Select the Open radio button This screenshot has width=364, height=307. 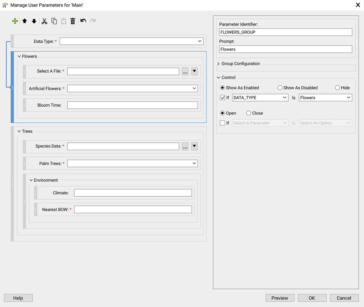click(x=222, y=113)
